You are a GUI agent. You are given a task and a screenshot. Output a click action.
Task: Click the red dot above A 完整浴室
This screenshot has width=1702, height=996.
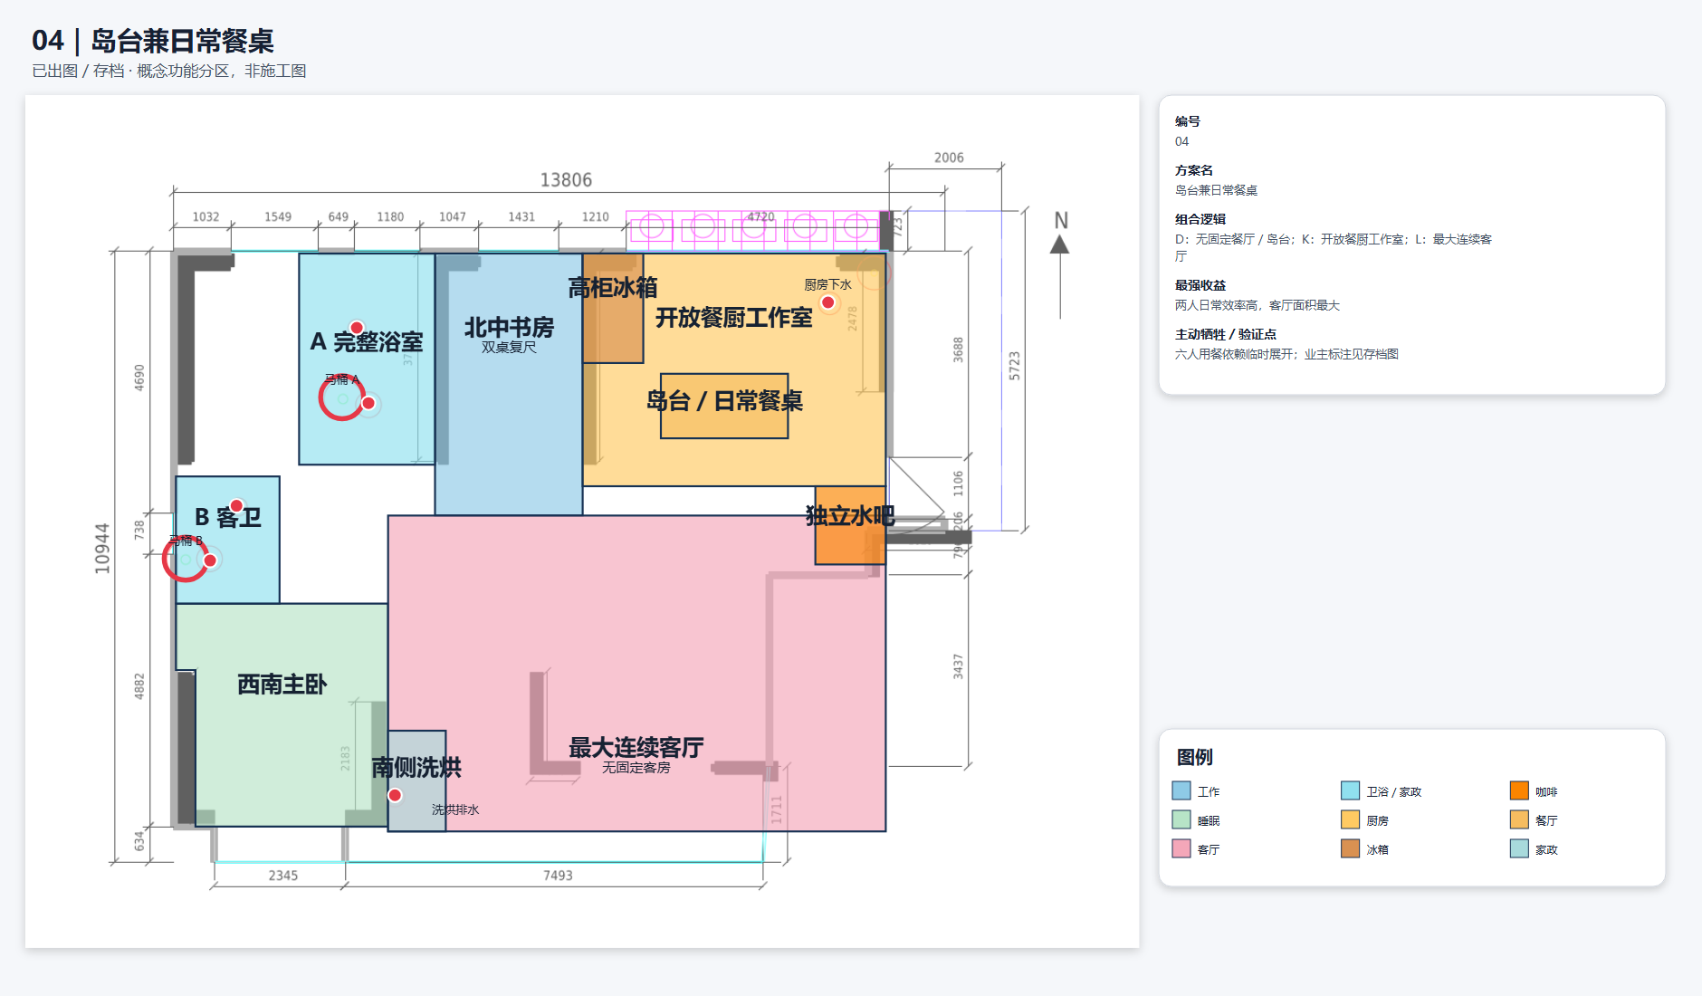click(357, 328)
